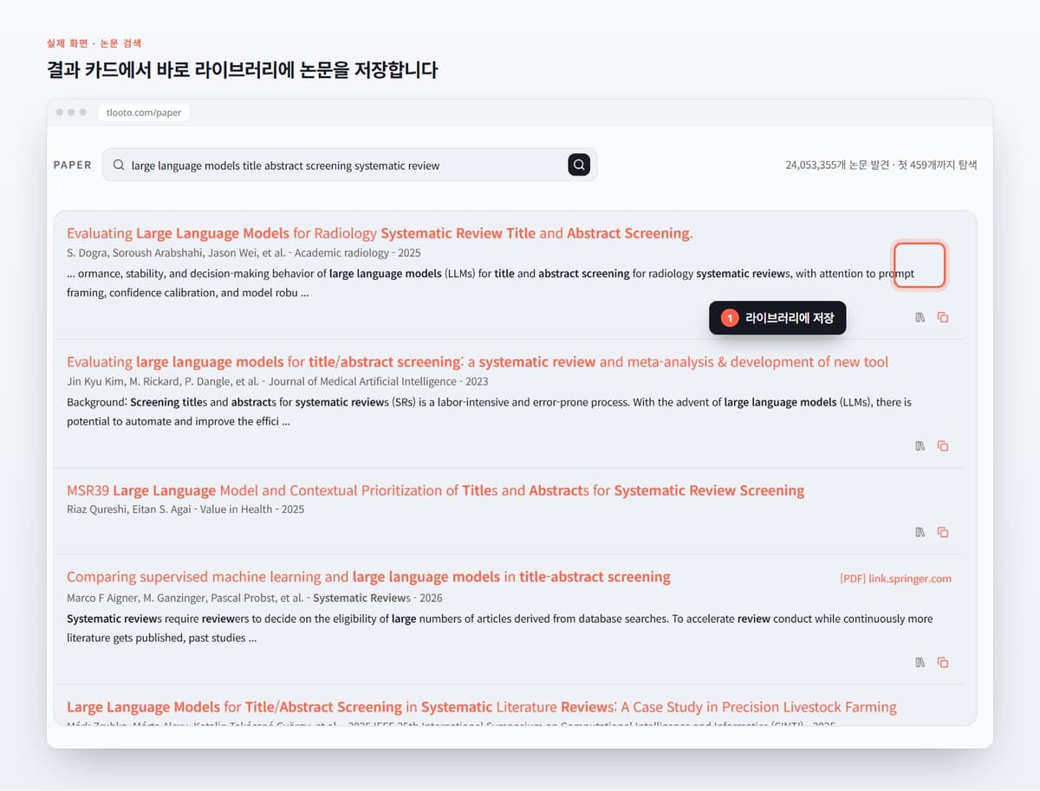Open the meta-analysis & development of new tool paper
Image resolution: width=1040 pixels, height=791 pixels.
pos(478,361)
